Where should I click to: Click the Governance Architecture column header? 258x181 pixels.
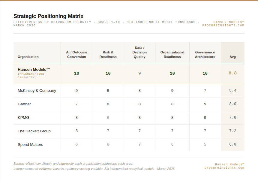click(205, 54)
